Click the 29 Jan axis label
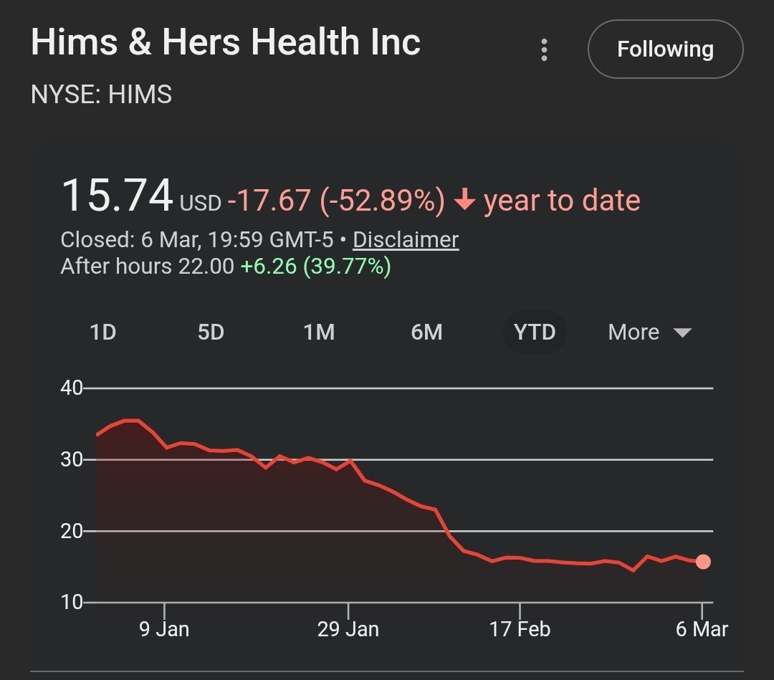The image size is (774, 680). click(348, 629)
